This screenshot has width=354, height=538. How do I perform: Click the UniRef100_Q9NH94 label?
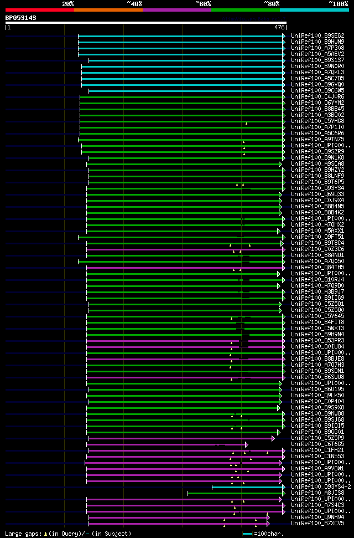[x=317, y=517]
